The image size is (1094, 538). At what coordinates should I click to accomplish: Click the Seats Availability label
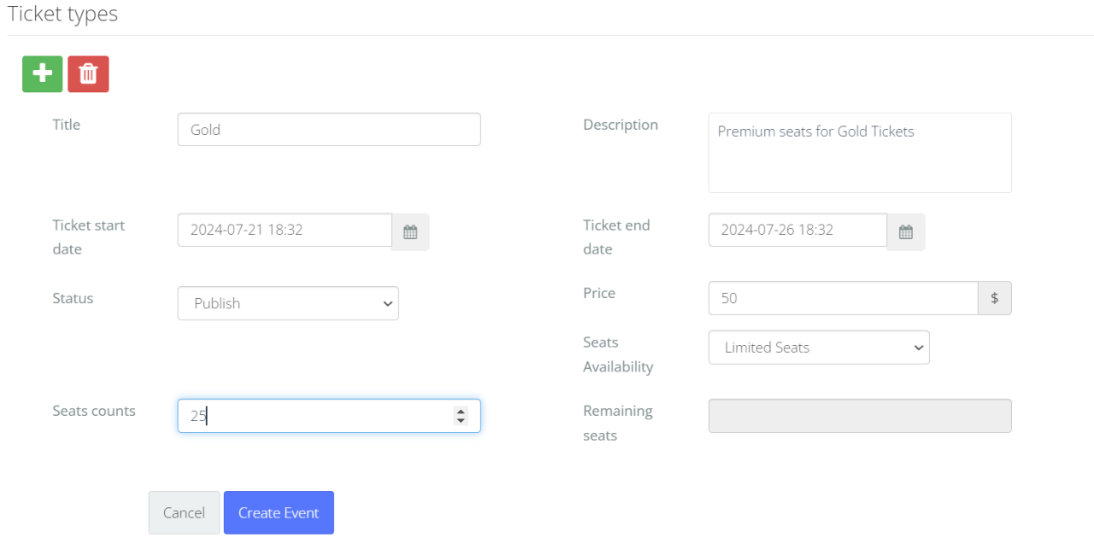617,354
